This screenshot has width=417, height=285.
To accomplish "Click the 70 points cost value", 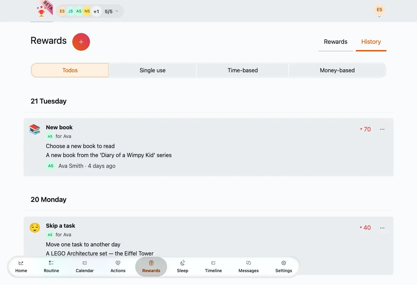I will 366,129.
